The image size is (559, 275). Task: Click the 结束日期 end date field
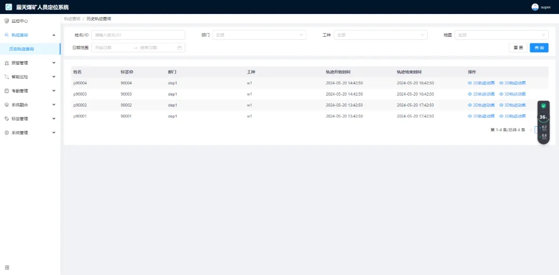(156, 48)
